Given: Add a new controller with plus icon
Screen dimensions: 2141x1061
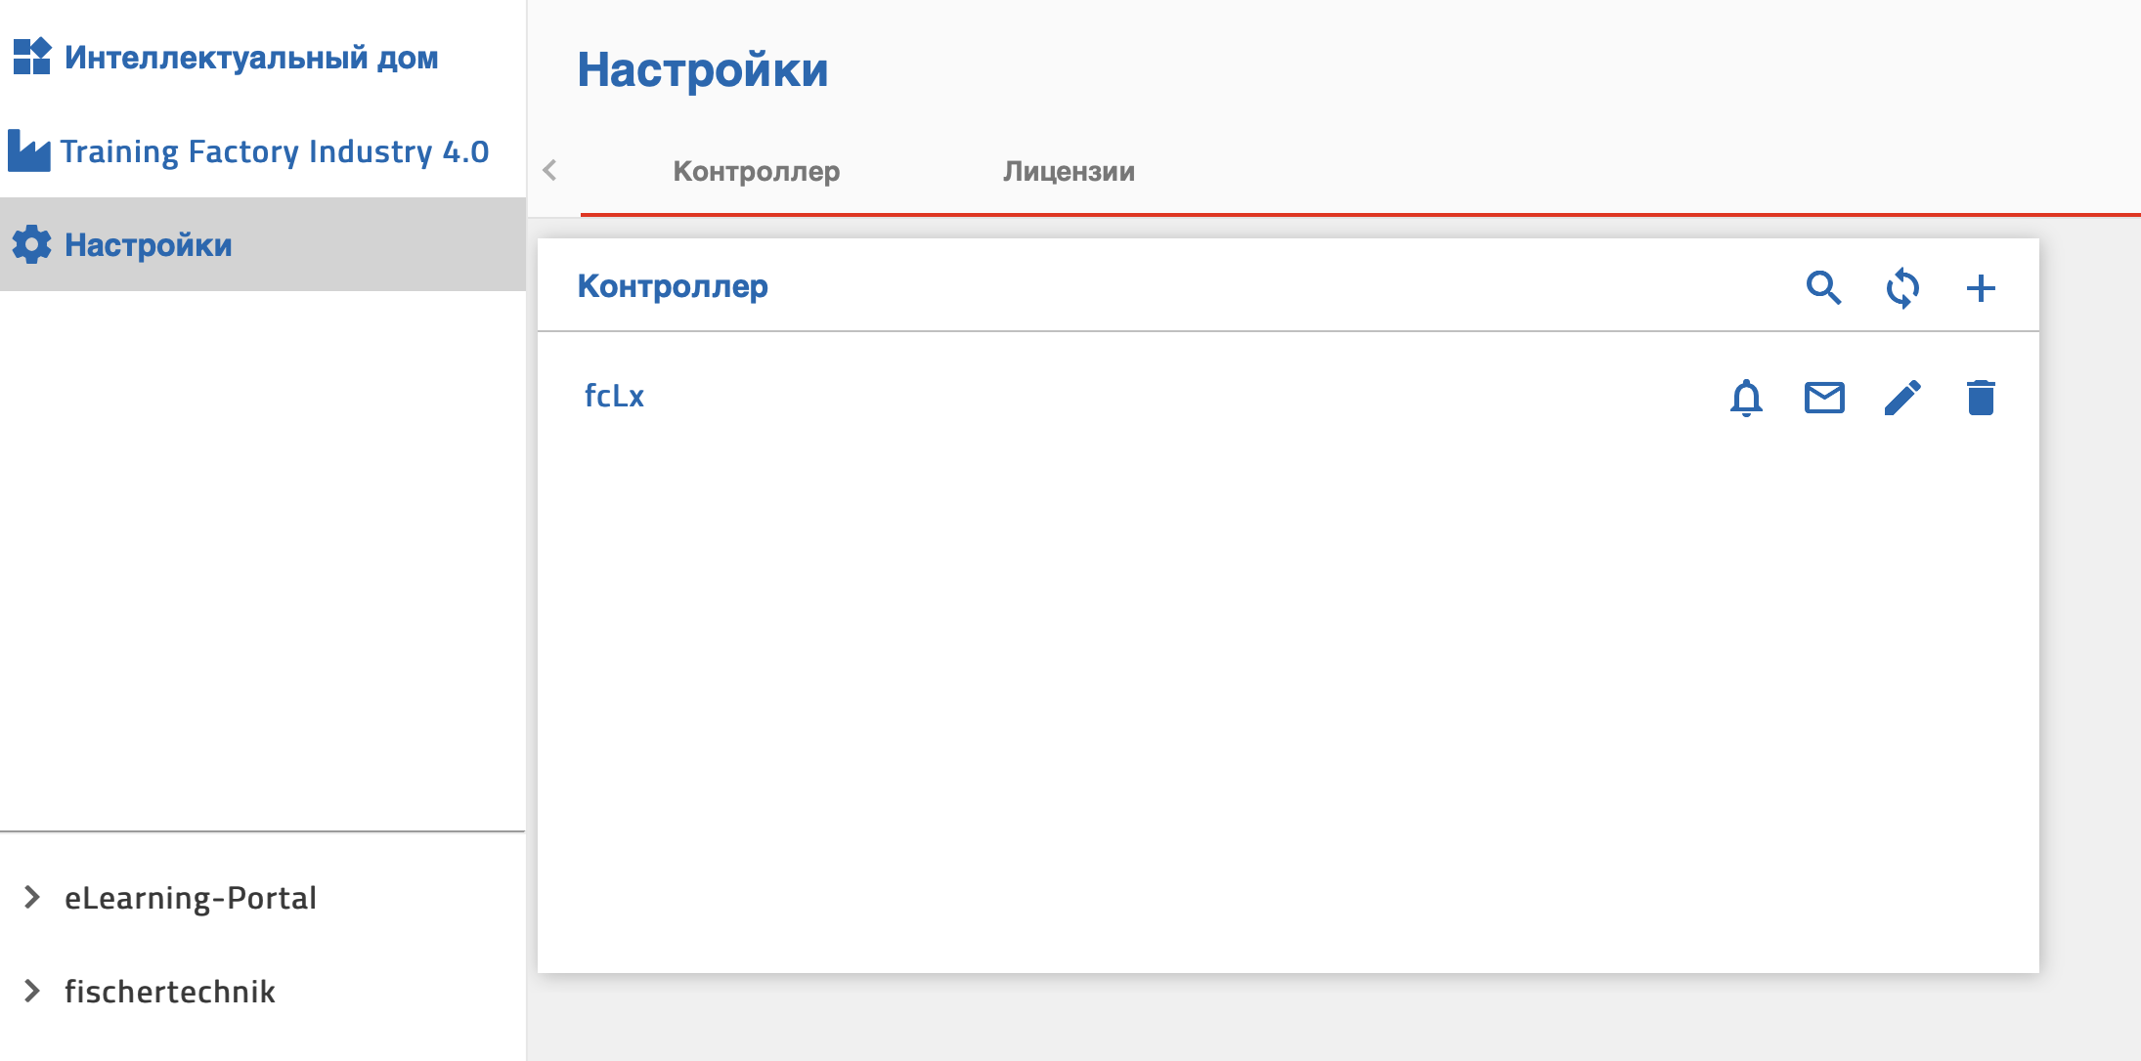Looking at the screenshot, I should coord(1981,288).
